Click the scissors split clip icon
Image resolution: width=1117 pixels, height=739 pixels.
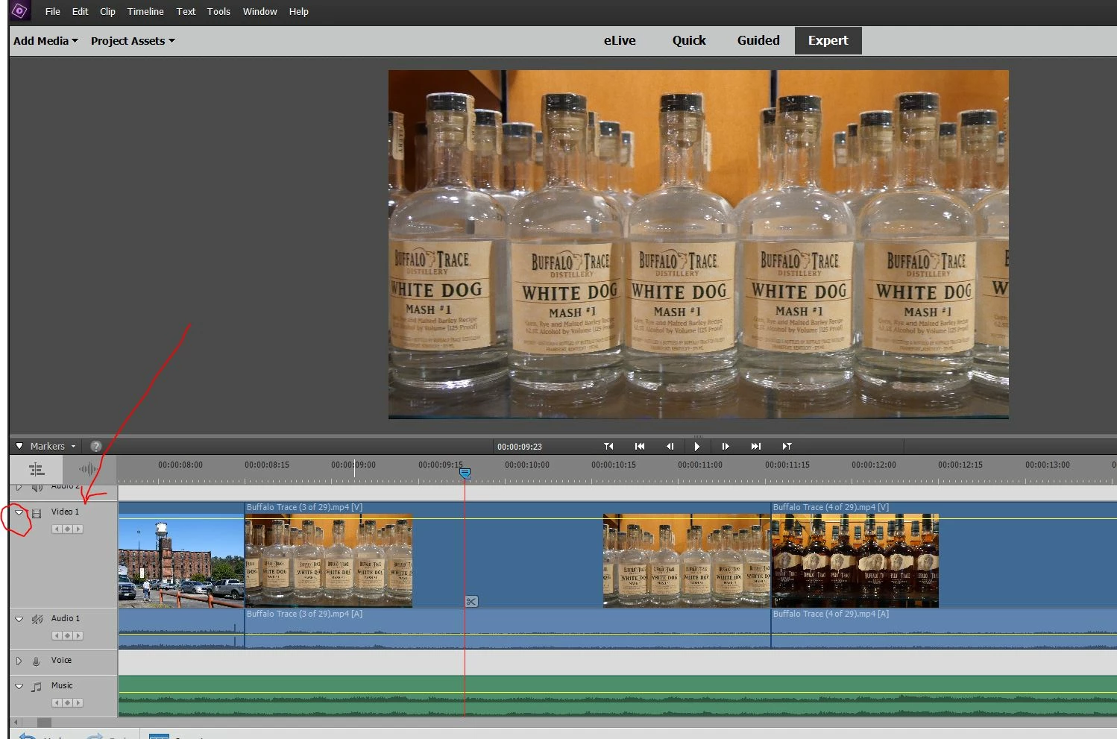pyautogui.click(x=471, y=601)
